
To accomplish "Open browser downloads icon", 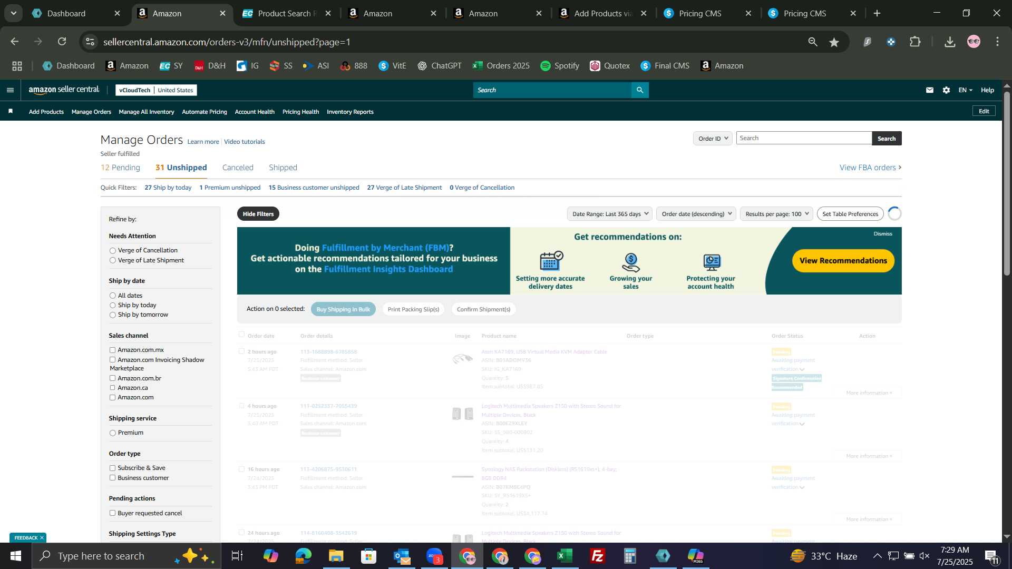I will click(x=950, y=42).
